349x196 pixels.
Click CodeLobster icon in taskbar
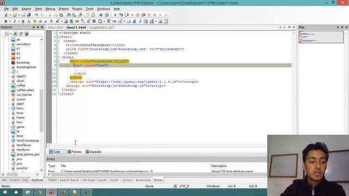click(51, 192)
